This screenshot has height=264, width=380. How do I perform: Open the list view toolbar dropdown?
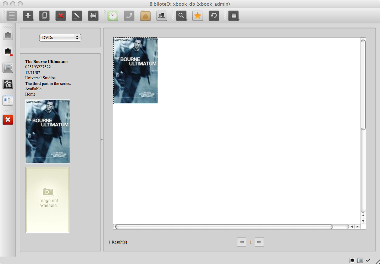coord(233,16)
